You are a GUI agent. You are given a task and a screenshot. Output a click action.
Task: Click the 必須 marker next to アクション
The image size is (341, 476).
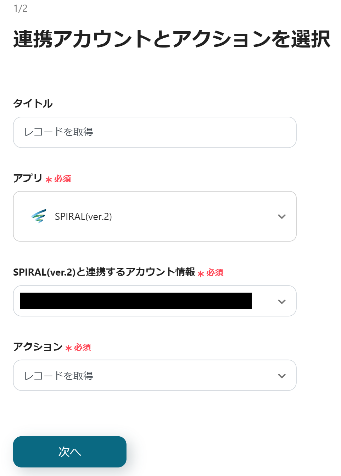click(x=83, y=347)
